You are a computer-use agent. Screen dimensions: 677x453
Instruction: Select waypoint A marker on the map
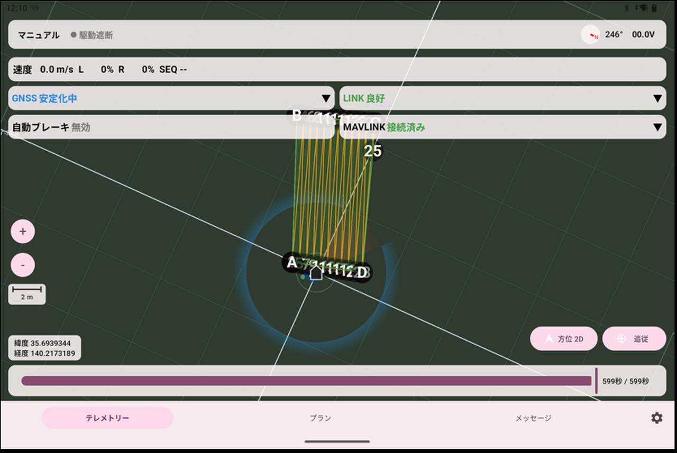tap(292, 262)
